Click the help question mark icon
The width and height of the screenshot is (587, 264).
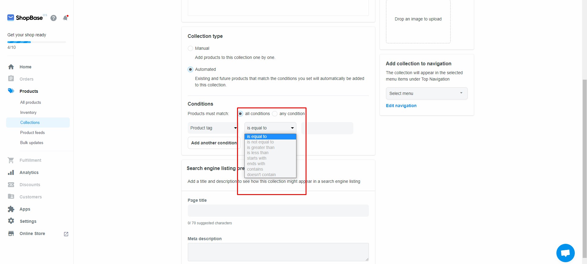coord(54,18)
